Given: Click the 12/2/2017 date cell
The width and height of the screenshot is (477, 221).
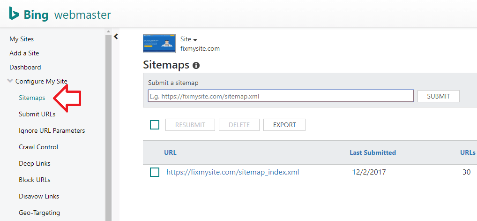Looking at the screenshot, I should (x=369, y=172).
